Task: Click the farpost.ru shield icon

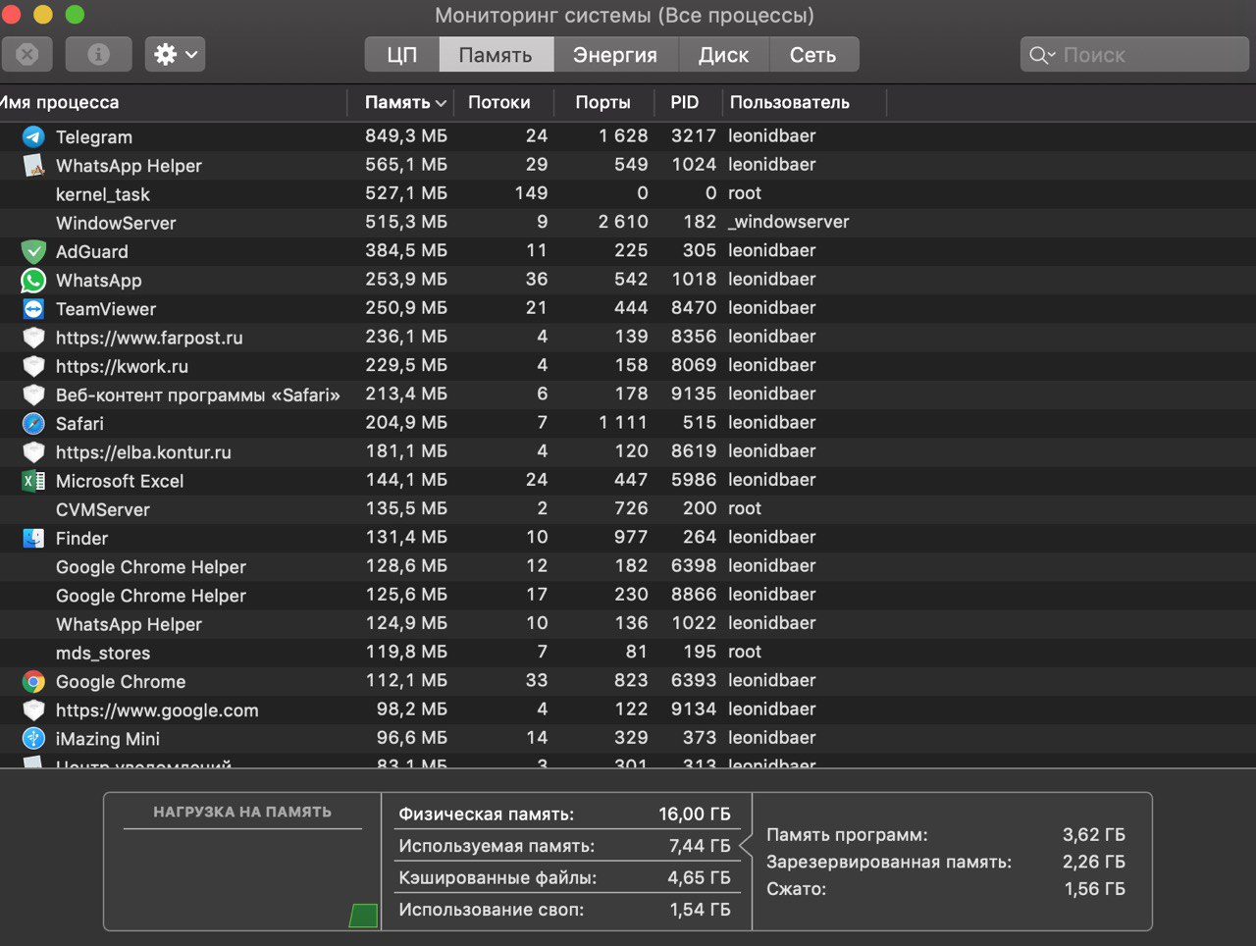Action: pyautogui.click(x=33, y=338)
